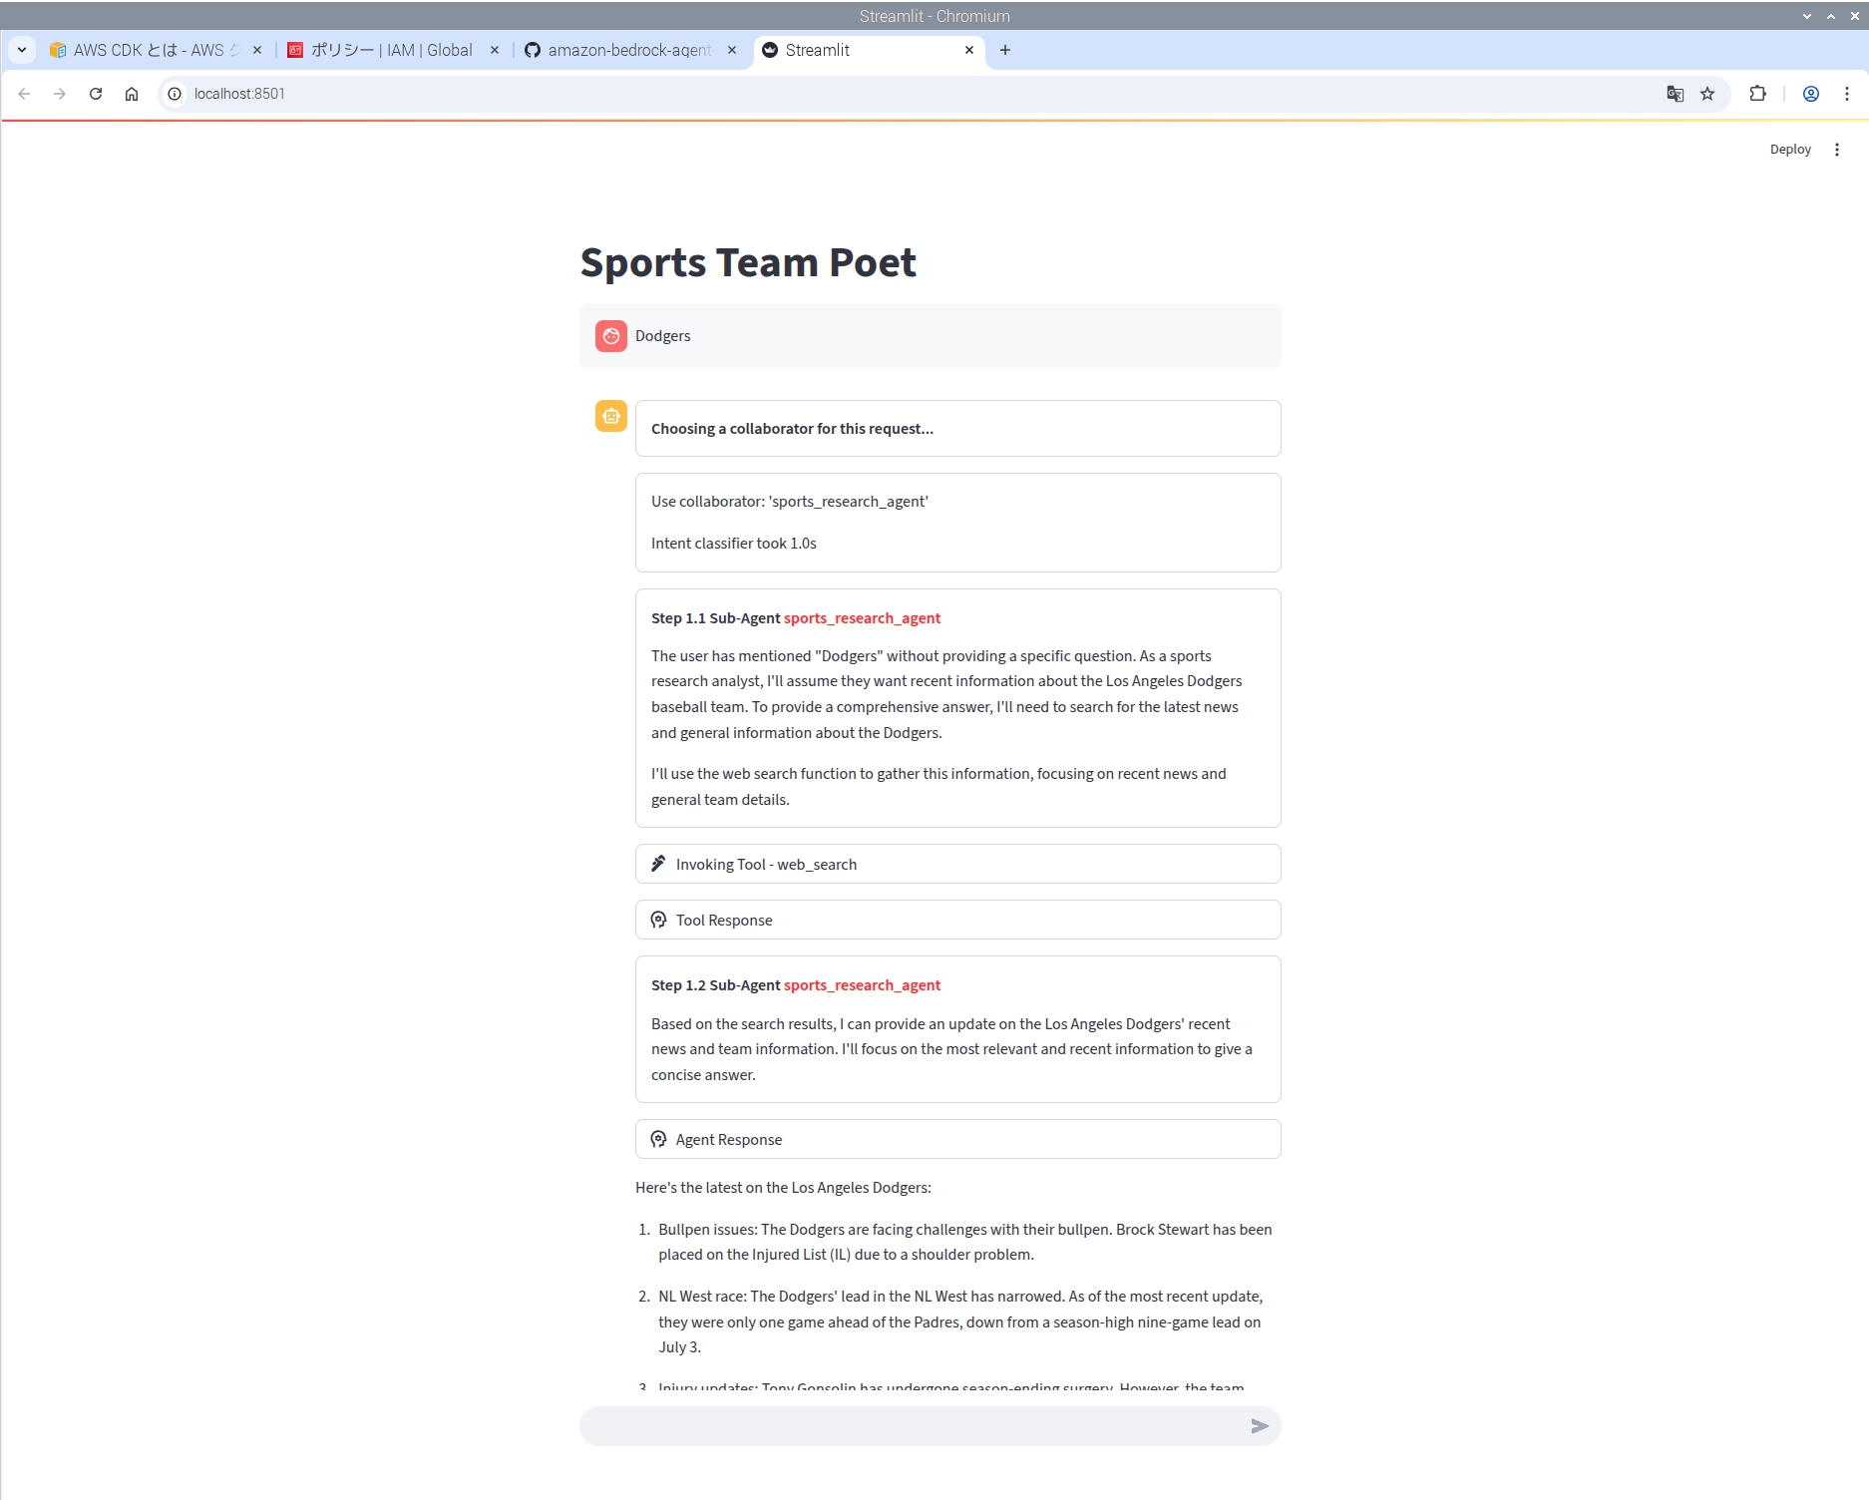Close the amazon-bedrock-agent tab

click(732, 50)
